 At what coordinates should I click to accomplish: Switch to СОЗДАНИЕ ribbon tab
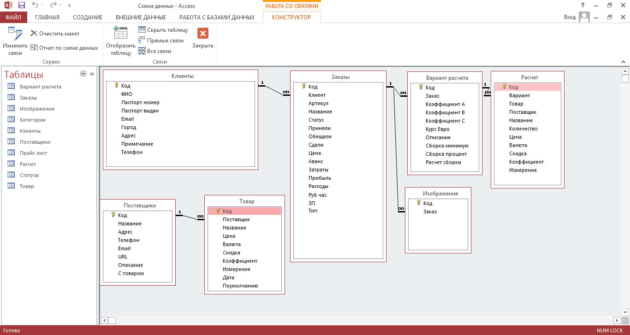click(88, 17)
